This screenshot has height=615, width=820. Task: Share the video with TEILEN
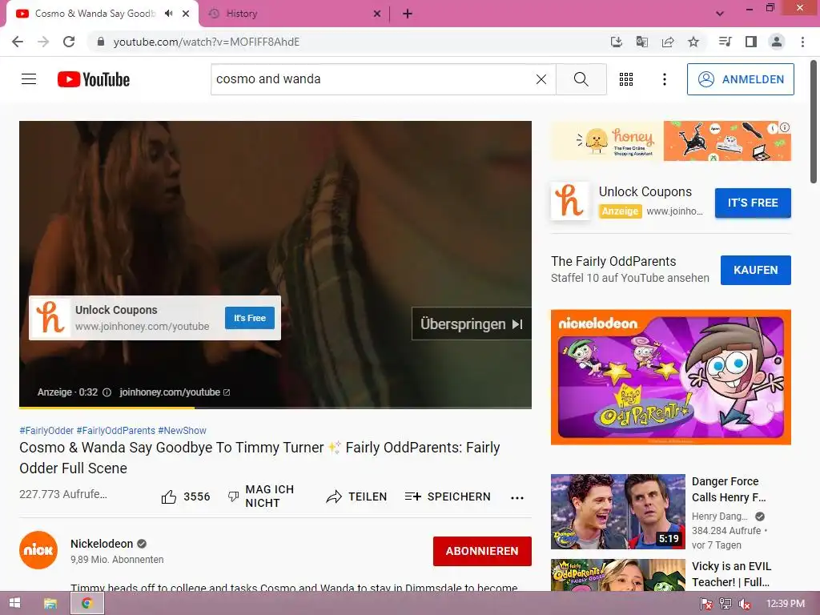[x=356, y=496]
